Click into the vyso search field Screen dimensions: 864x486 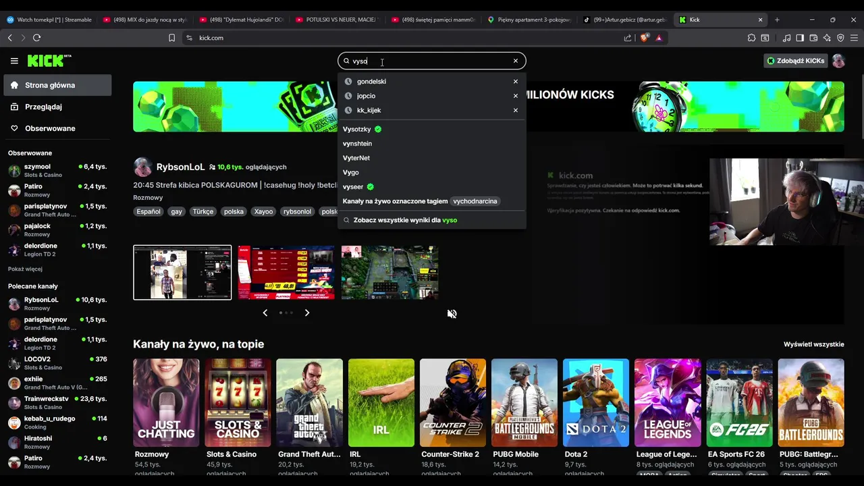point(431,61)
